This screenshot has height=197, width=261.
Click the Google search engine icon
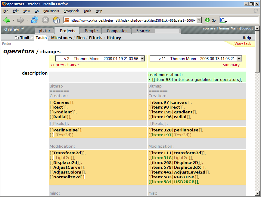coord(223,20)
